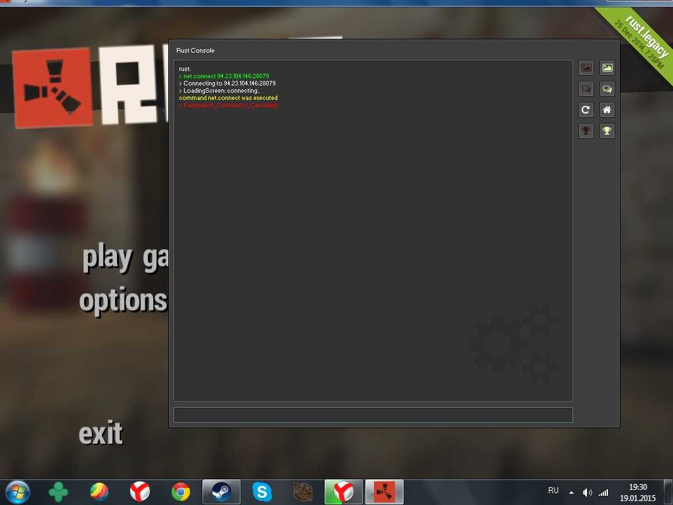This screenshot has width=673, height=505.
Task: Click the refresh arrow icon in console
Action: (x=586, y=110)
